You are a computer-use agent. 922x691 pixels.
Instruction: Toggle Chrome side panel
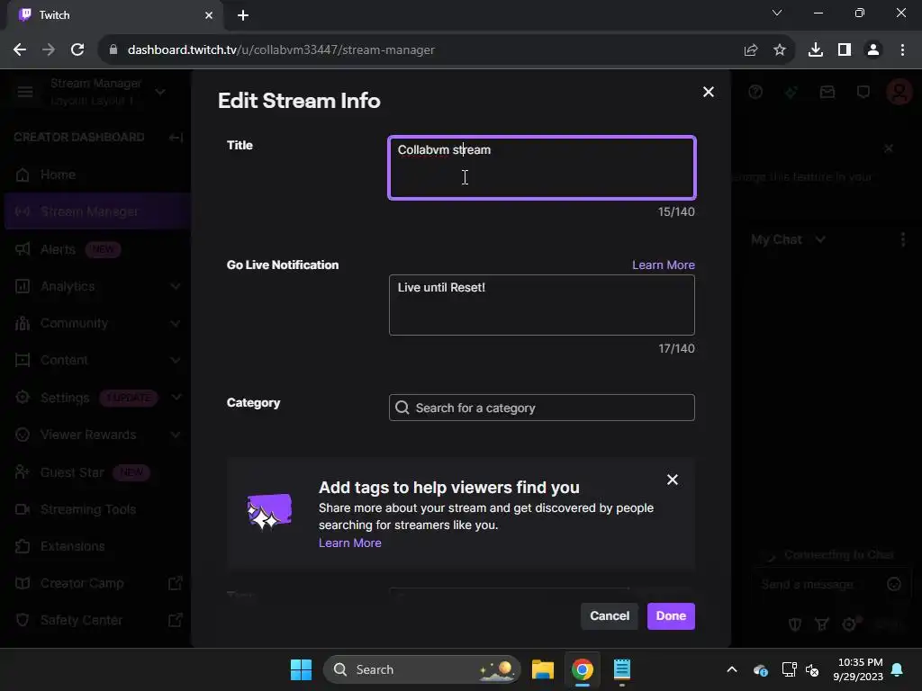(845, 50)
